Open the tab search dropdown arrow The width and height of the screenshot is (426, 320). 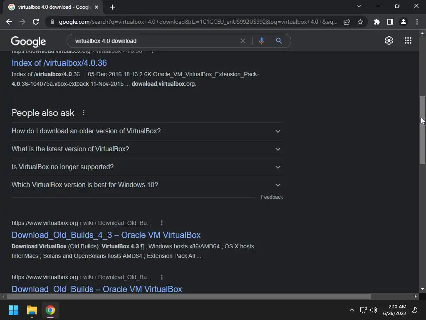tap(359, 6)
